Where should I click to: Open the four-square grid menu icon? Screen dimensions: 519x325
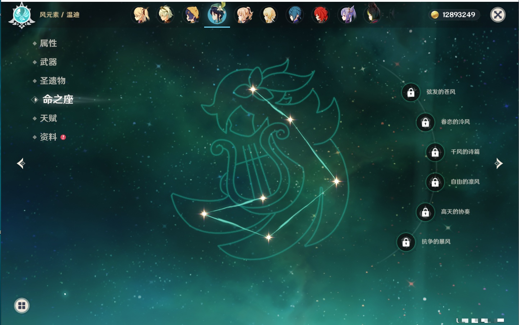[22, 306]
